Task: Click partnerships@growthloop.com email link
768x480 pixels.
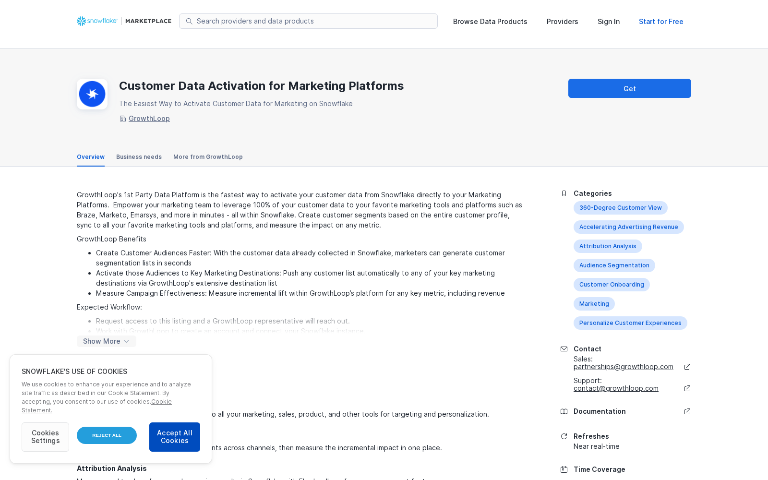Action: pyautogui.click(x=624, y=367)
